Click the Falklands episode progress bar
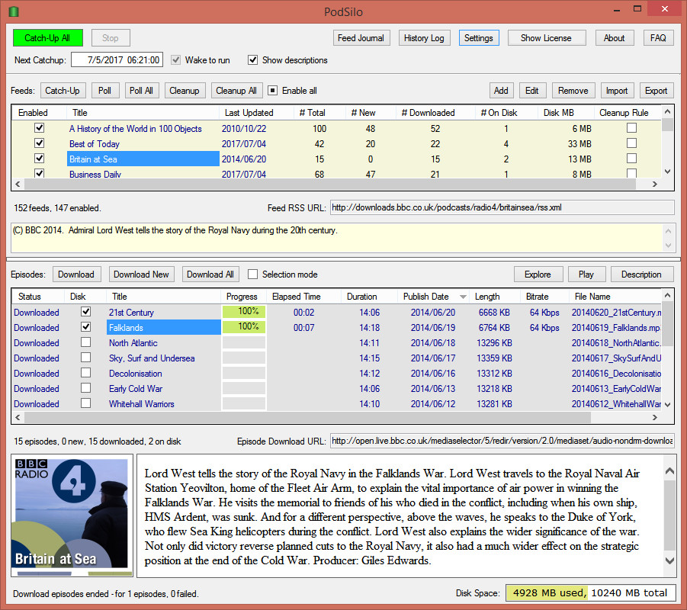The image size is (687, 610). (244, 327)
